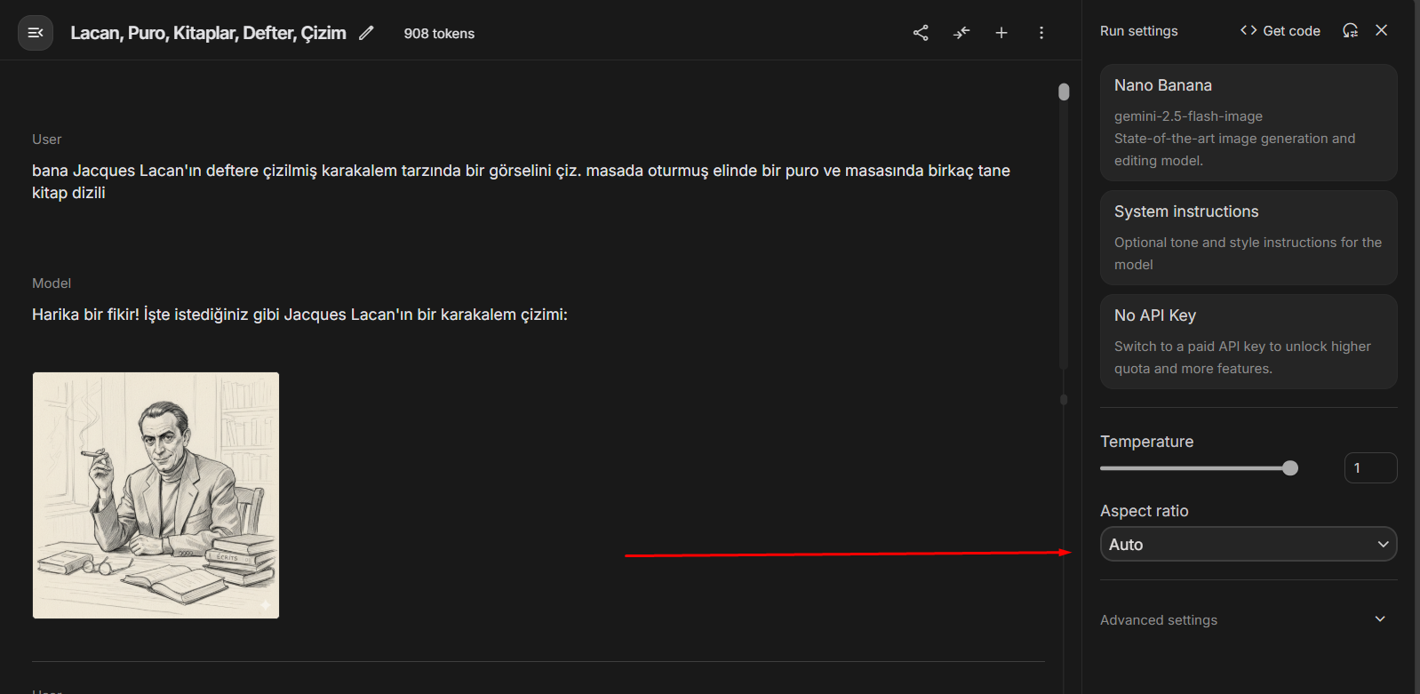Reset run settings to default icon
Viewport: 1420px width, 694px height.
point(1350,30)
